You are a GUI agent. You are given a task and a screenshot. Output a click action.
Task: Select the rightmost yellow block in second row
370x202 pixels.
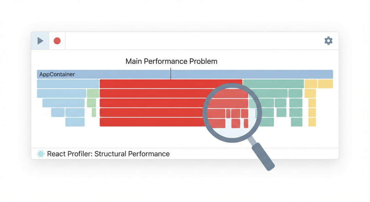point(325,84)
